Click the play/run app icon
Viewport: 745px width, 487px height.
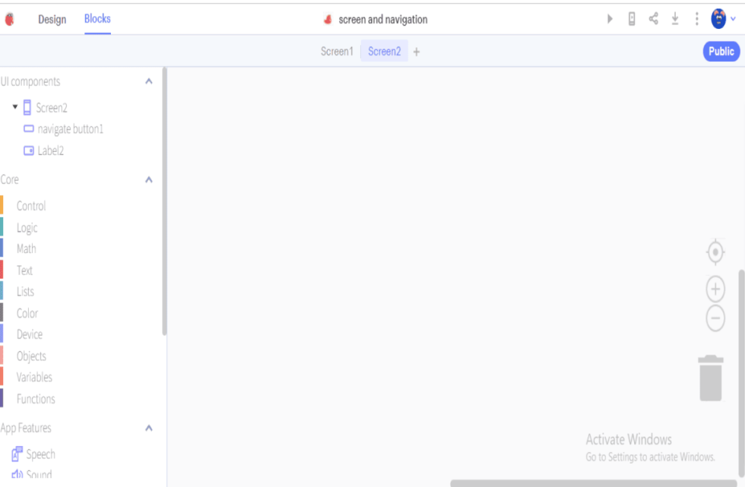click(610, 19)
